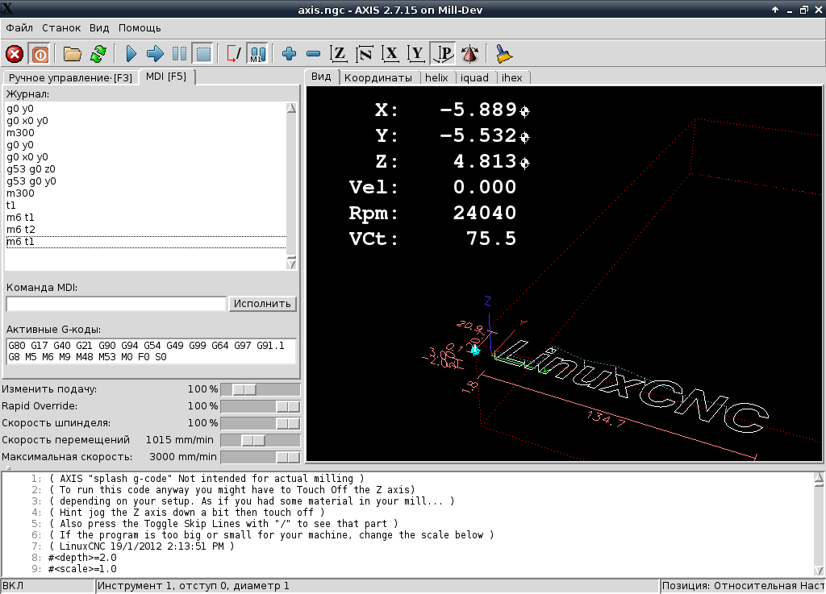Zoom out with minus icon
This screenshot has height=594, width=826.
(314, 54)
